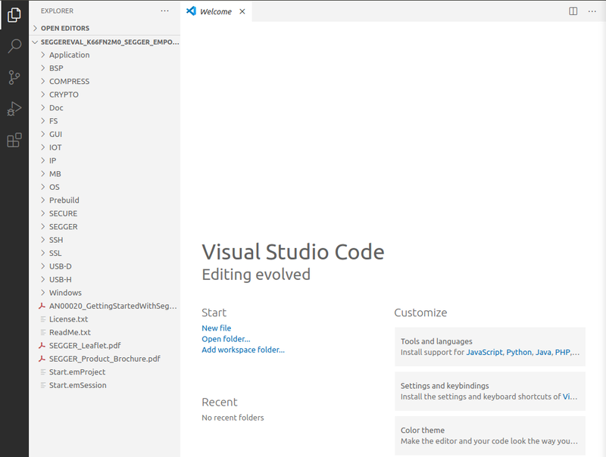This screenshot has width=606, height=457.
Task: Expand the Windows folder
Action: [66, 293]
